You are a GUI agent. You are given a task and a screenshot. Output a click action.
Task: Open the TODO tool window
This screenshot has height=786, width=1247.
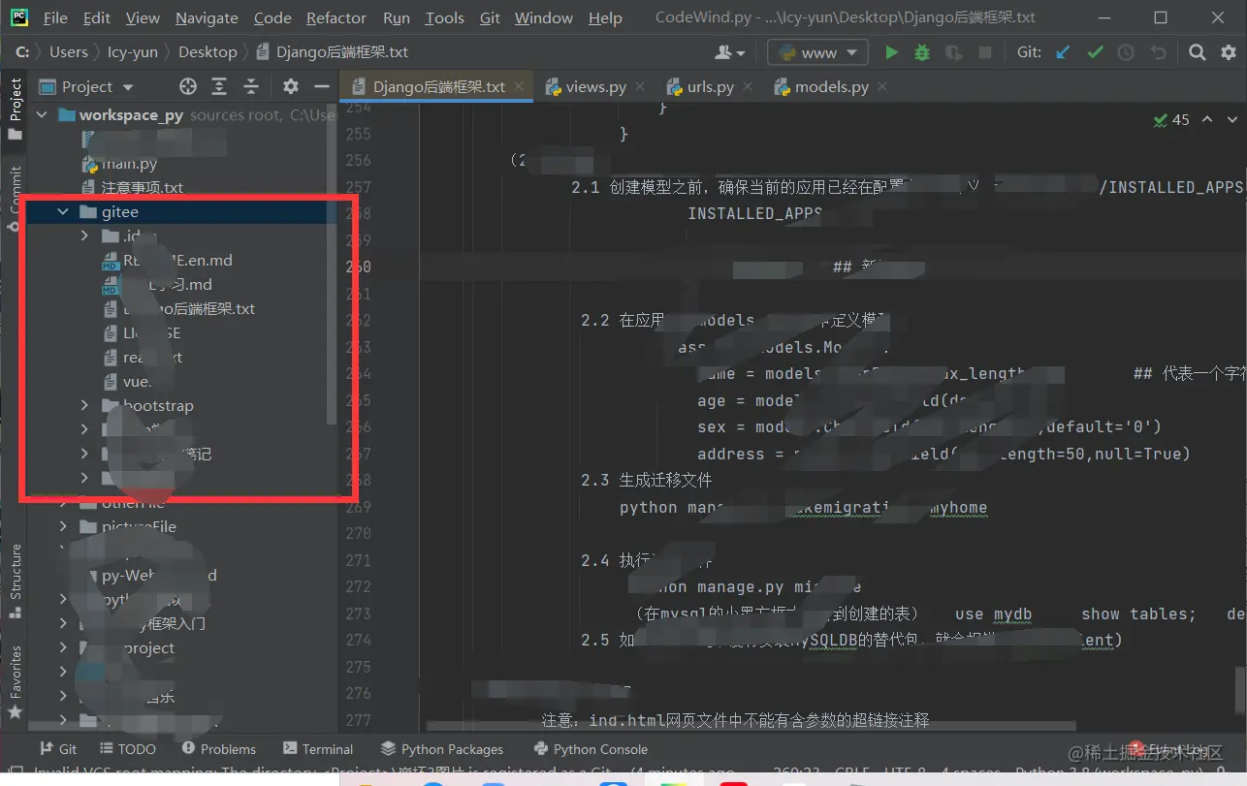point(127,748)
